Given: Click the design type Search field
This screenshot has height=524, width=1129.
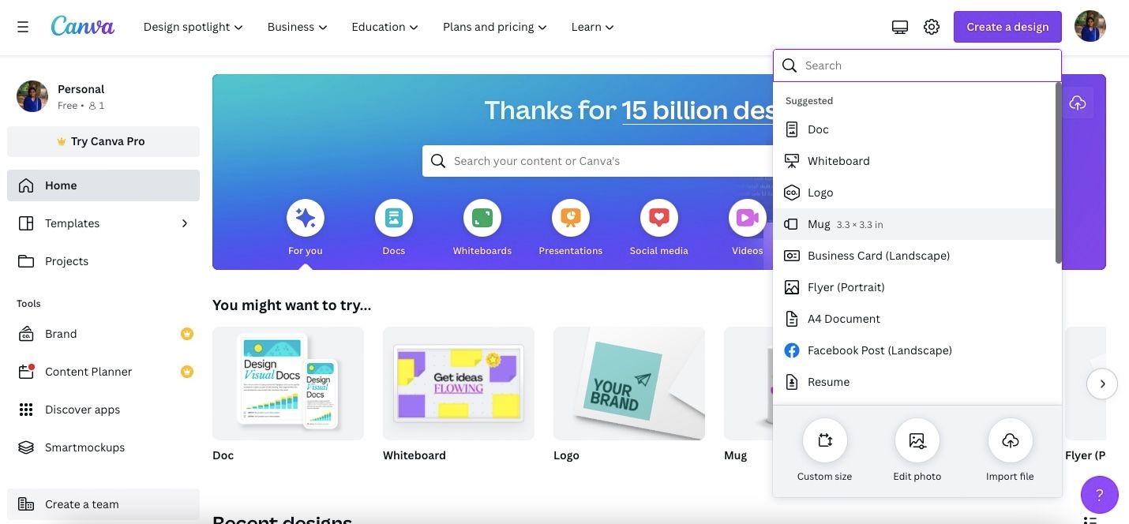Looking at the screenshot, I should (x=917, y=65).
